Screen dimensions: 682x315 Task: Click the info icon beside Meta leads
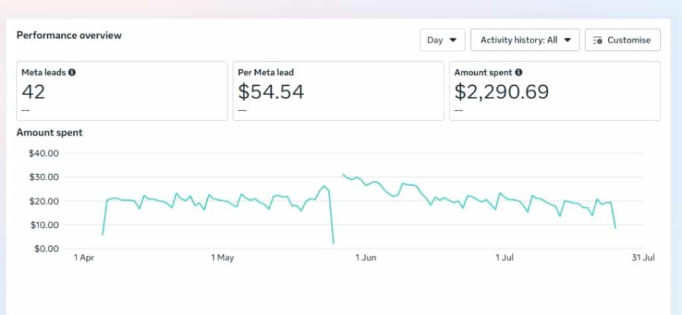72,73
